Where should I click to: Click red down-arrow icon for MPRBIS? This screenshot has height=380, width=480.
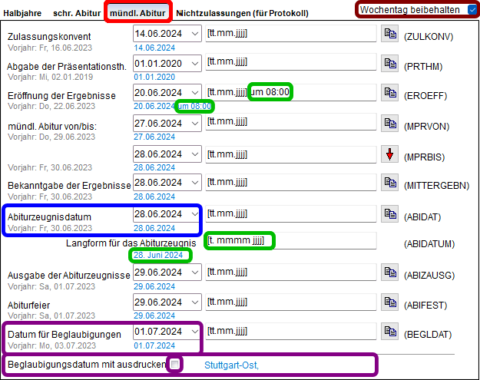390,155
